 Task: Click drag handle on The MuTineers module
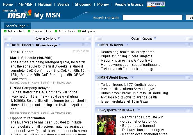[x=85, y=45]
